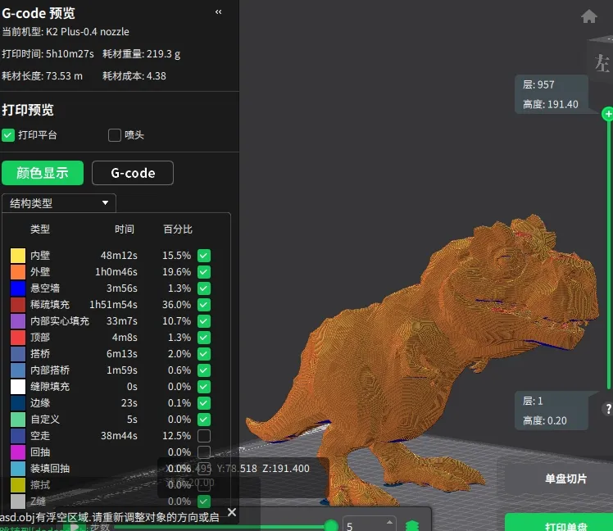The height and width of the screenshot is (531, 613).
Task: Click the dark red 稀疏填充 color swatch
Action: tap(18, 305)
